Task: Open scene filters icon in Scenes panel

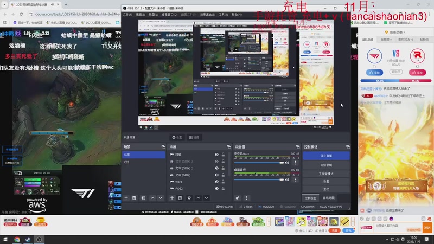Action: click(x=143, y=198)
